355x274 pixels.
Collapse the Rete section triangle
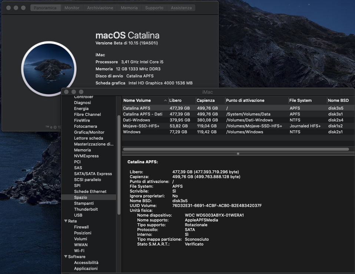(x=66, y=221)
